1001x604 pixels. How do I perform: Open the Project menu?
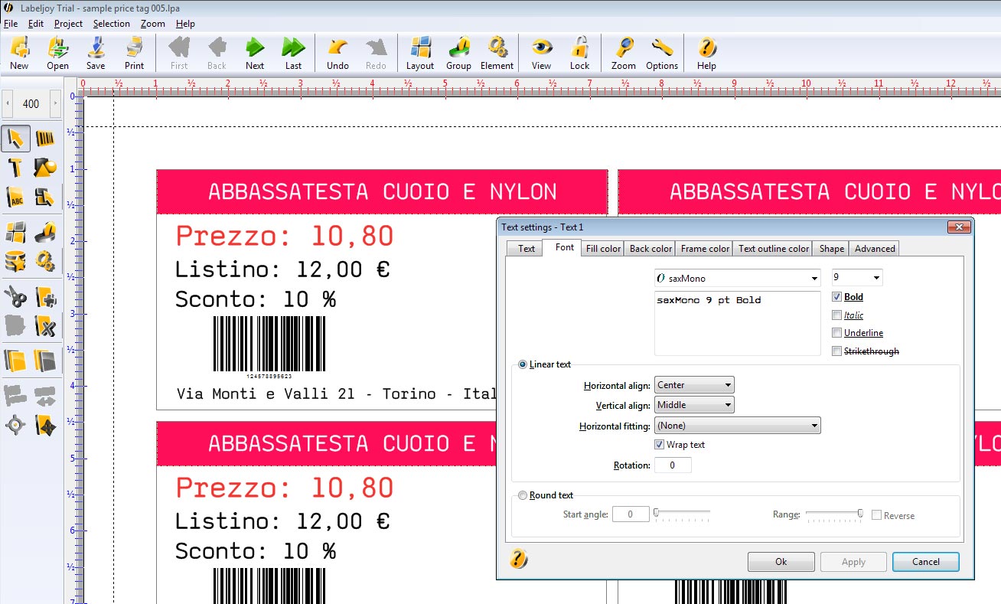tap(68, 24)
